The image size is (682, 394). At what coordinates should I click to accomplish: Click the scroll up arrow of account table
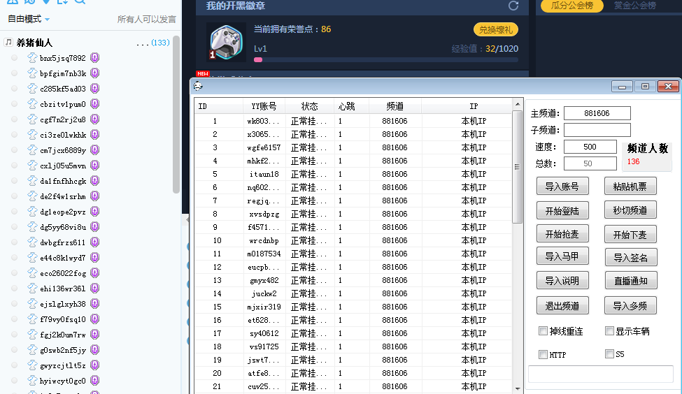tap(517, 104)
